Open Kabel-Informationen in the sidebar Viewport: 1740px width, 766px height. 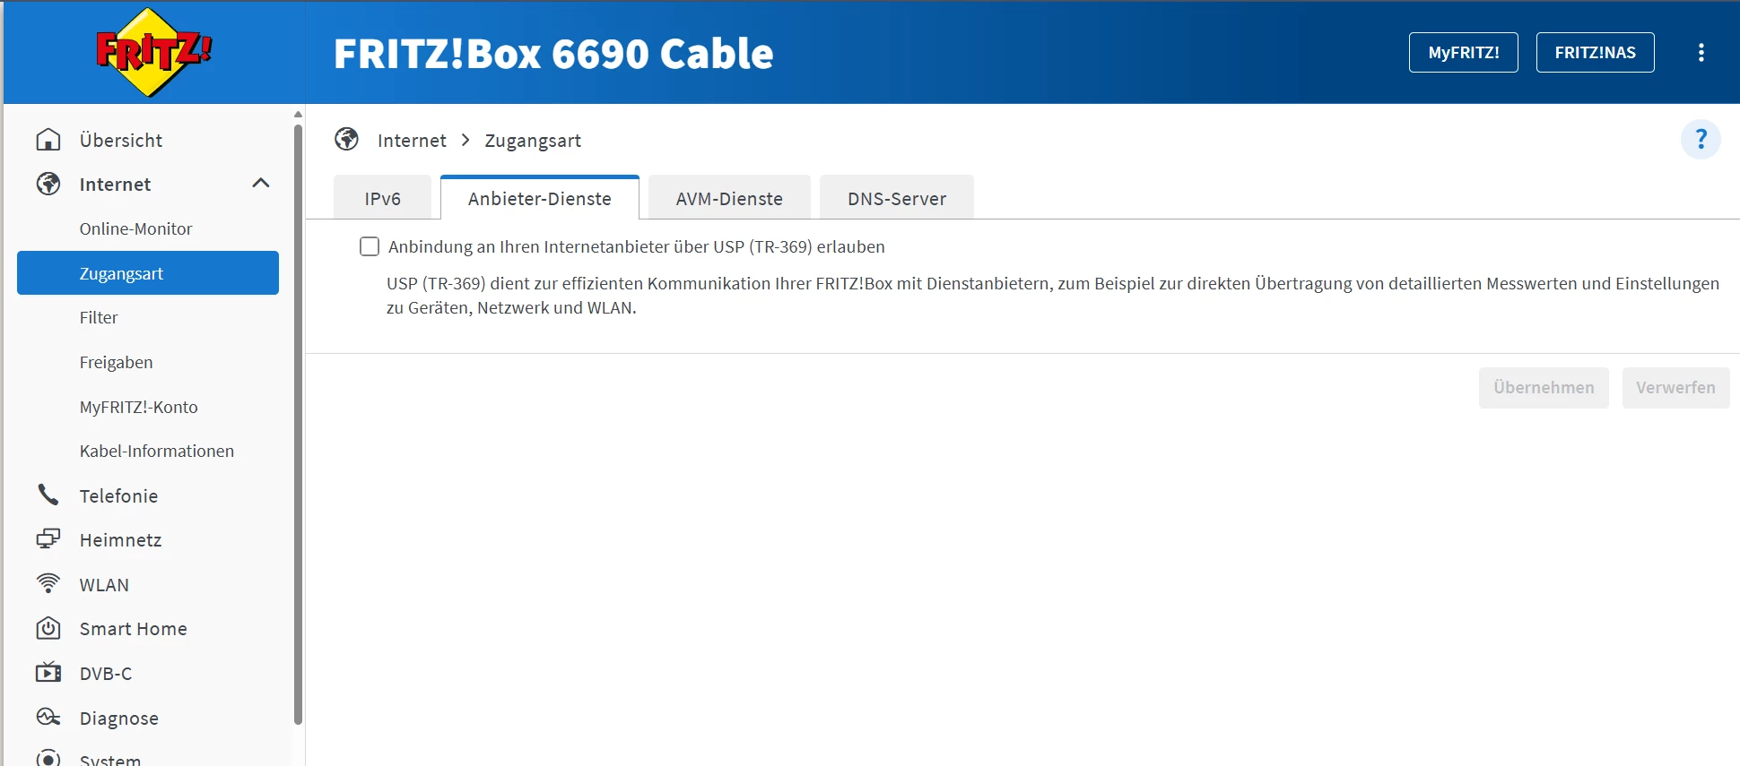coord(156,451)
